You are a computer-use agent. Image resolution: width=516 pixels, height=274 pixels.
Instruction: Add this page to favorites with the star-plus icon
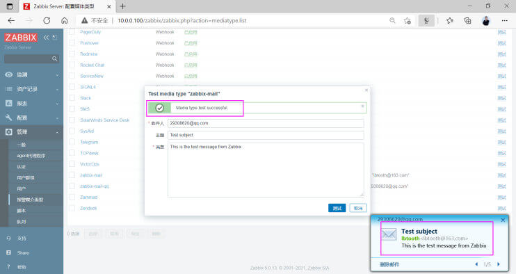(408, 20)
